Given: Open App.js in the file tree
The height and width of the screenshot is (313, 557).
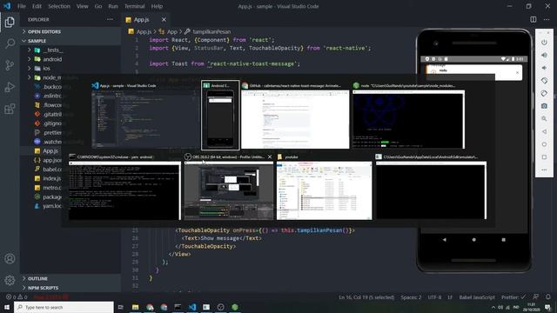Looking at the screenshot, I should pyautogui.click(x=50, y=150).
